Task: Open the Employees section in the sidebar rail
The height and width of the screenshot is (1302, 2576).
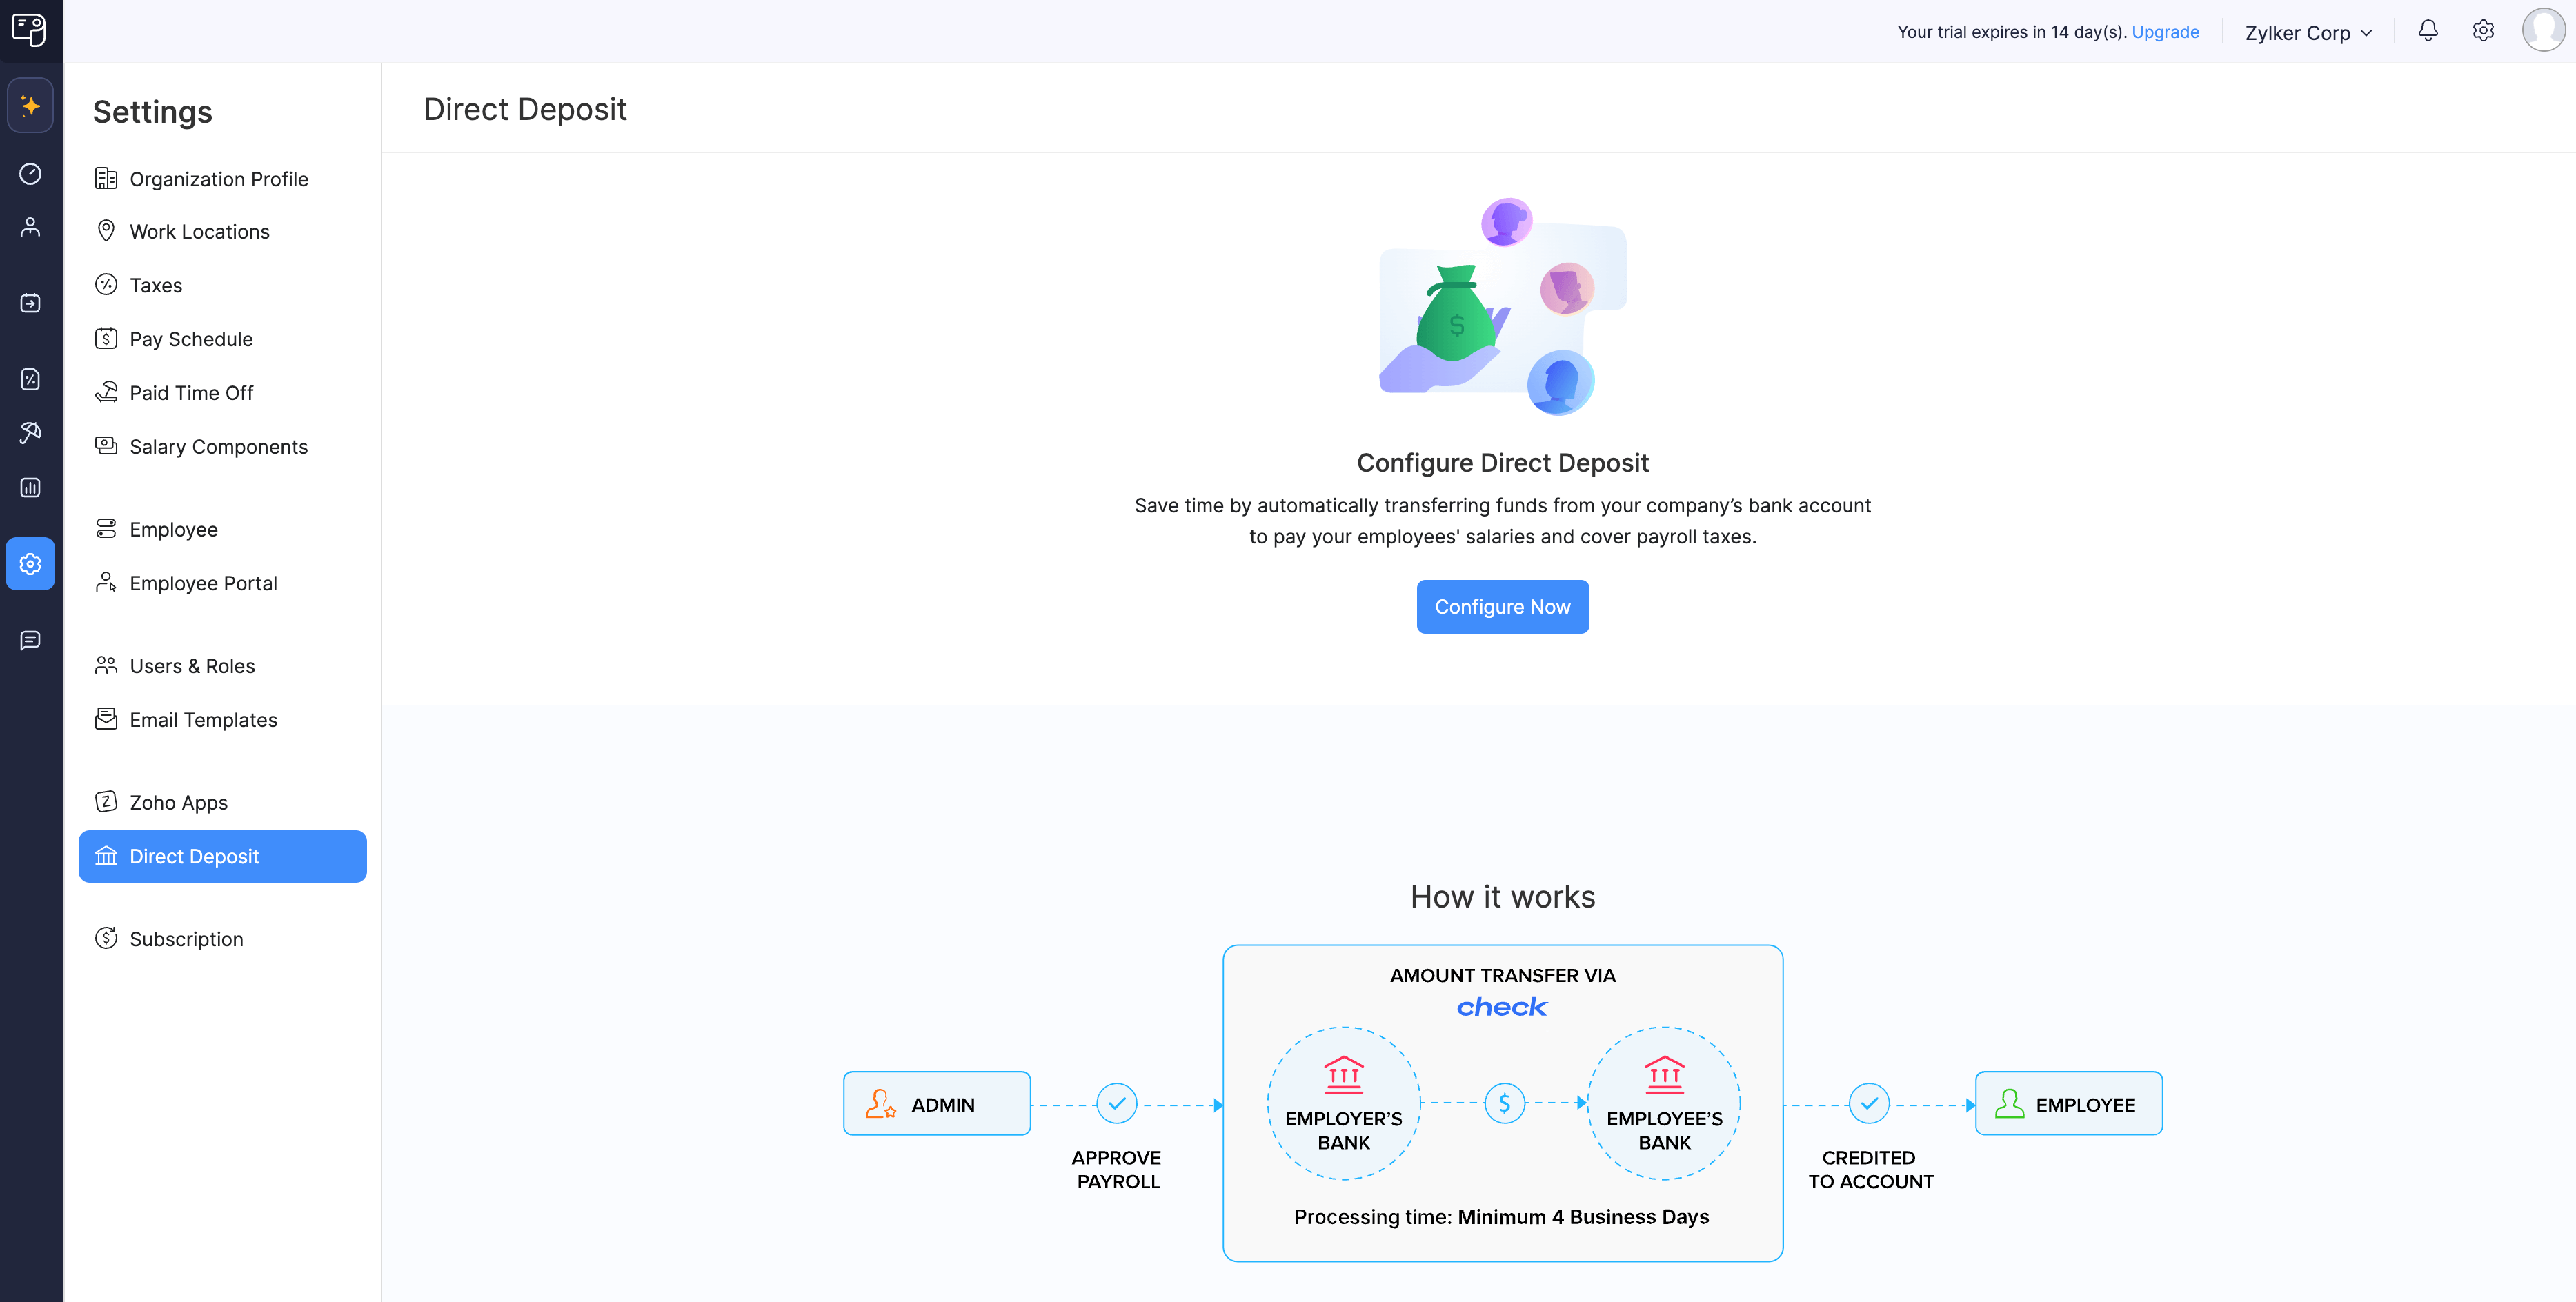Action: [31, 227]
